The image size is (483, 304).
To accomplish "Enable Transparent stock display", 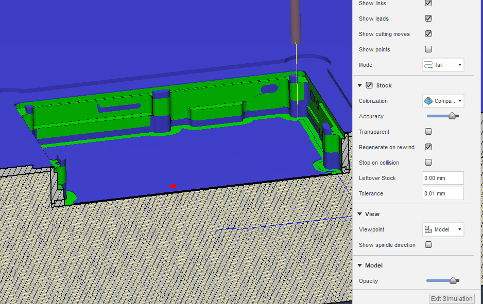I will click(x=428, y=131).
